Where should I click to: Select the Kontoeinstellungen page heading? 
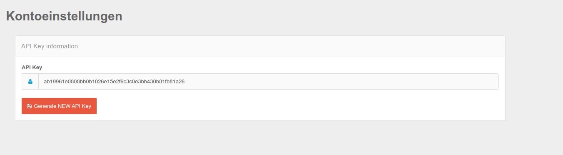pos(64,16)
